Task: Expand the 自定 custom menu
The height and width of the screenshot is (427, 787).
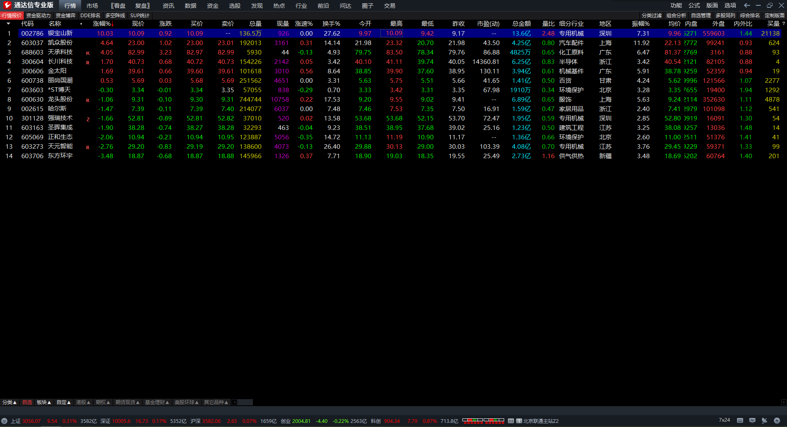Action: 64,402
